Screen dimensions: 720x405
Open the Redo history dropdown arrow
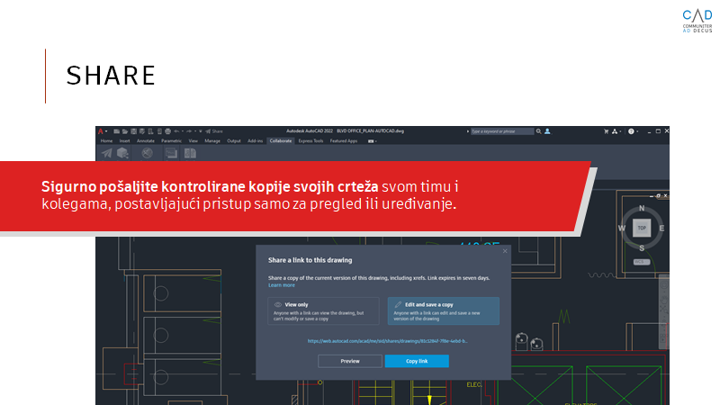tap(195, 131)
